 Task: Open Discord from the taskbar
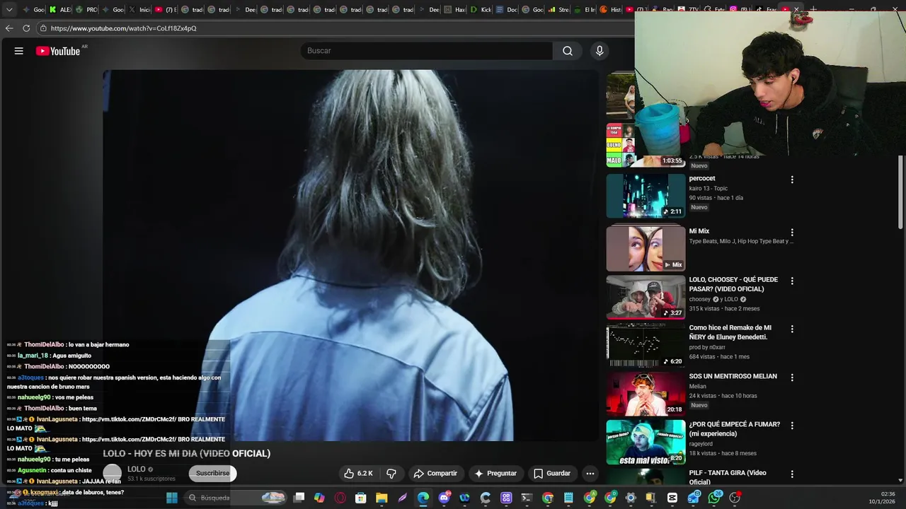[445, 498]
